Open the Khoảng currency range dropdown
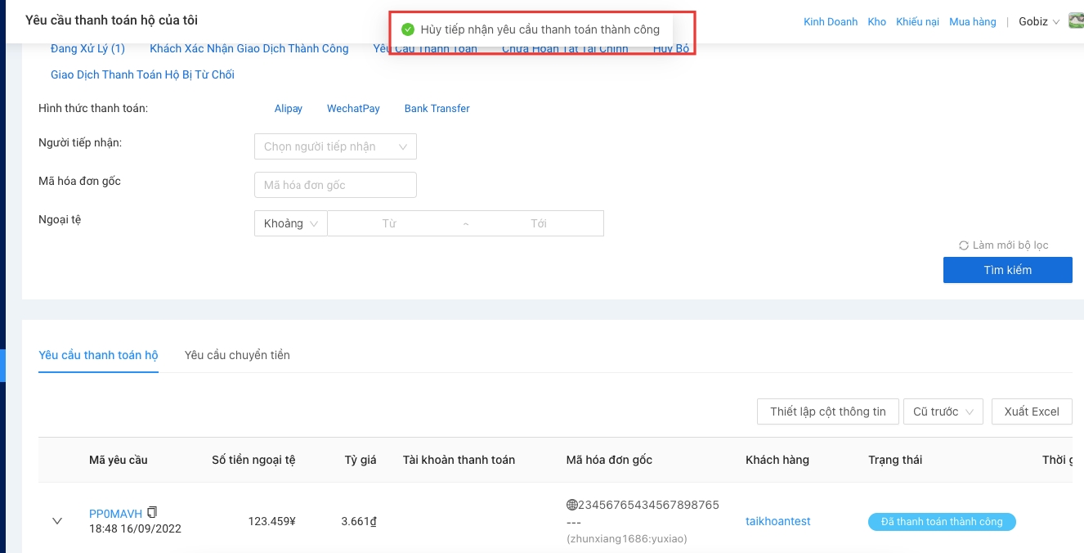This screenshot has width=1084, height=553. point(290,223)
